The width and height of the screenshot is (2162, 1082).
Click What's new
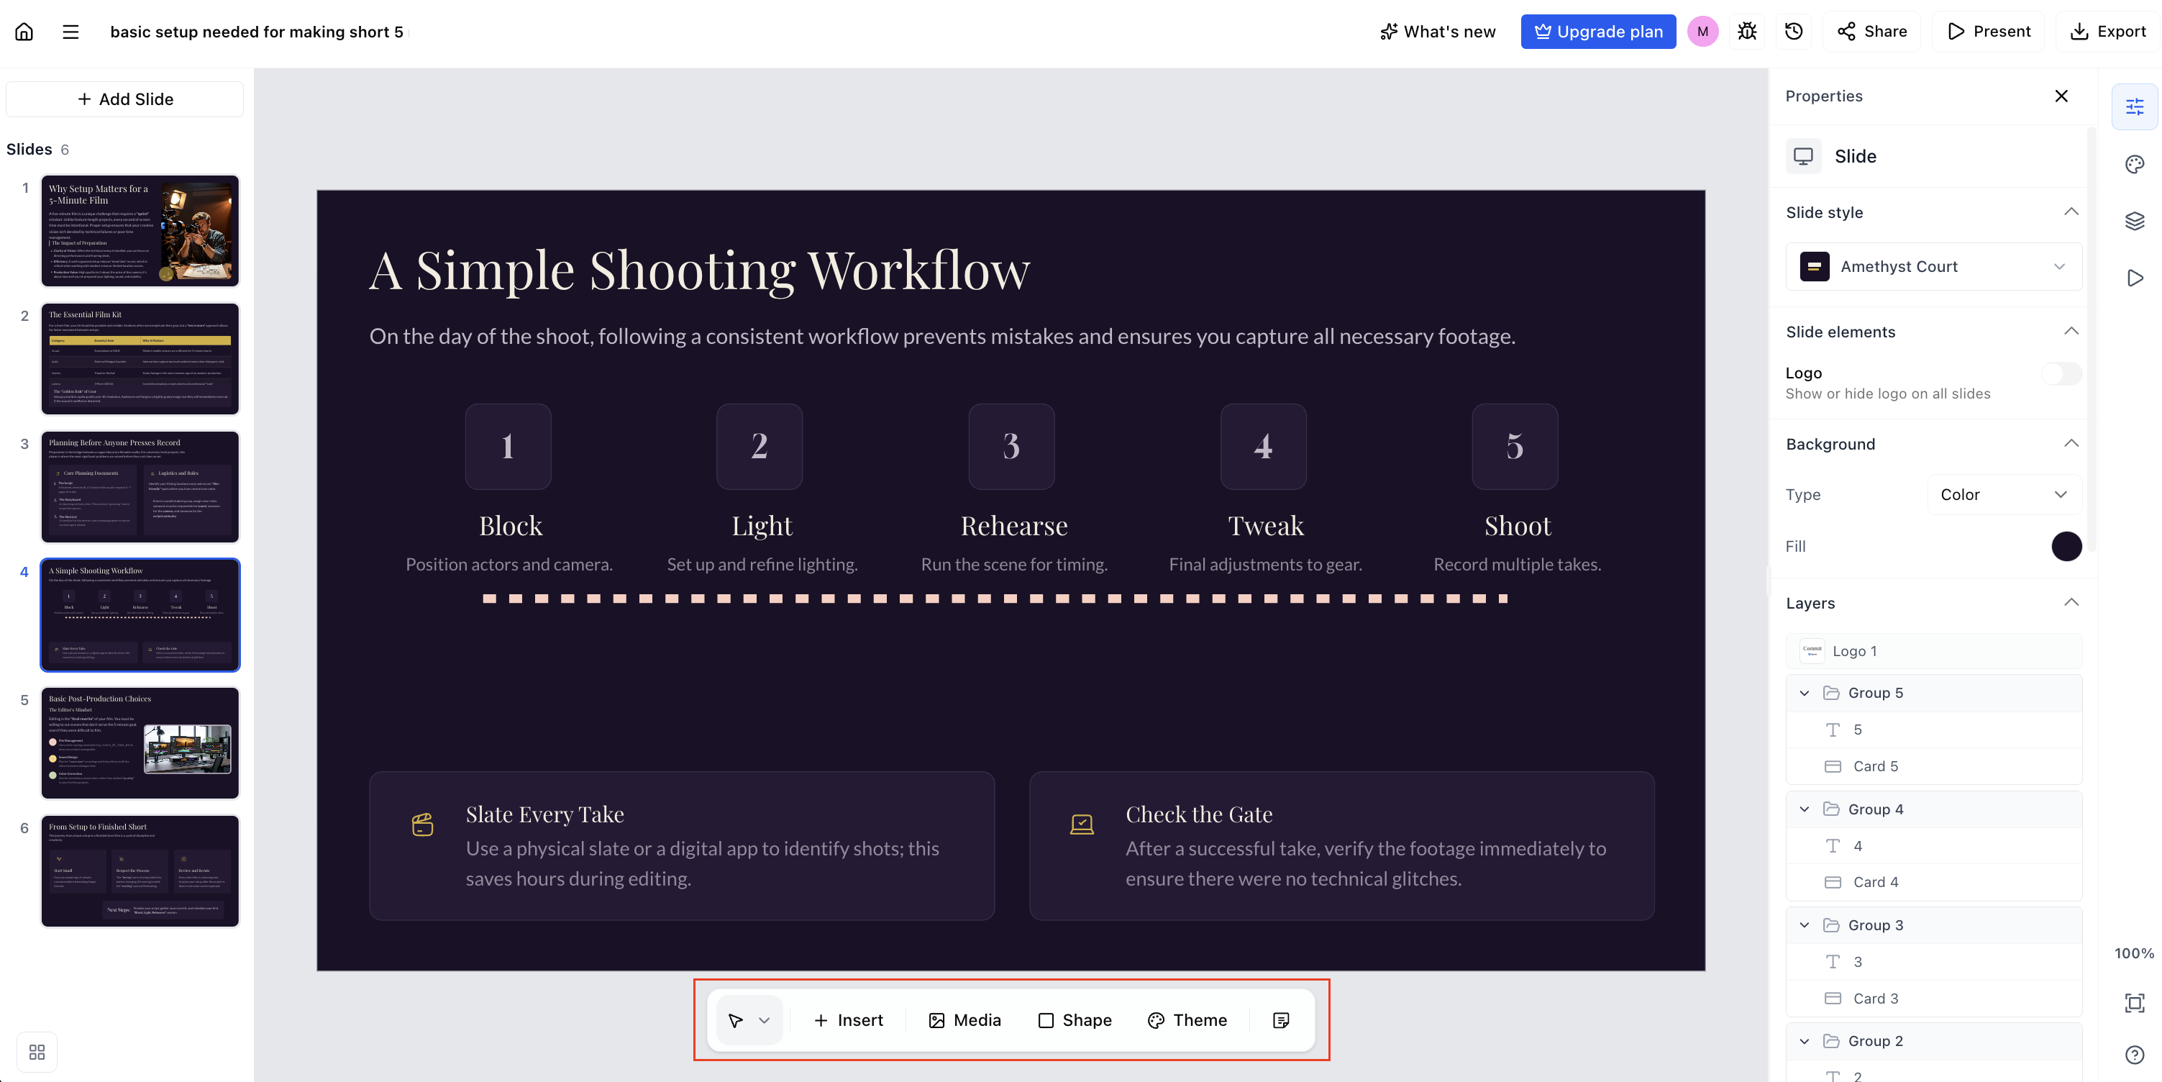point(1438,32)
